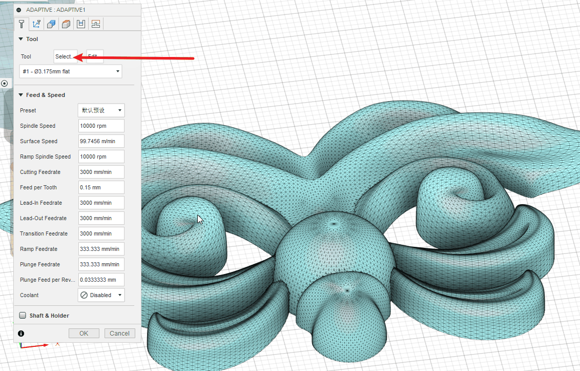Image resolution: width=580 pixels, height=371 pixels.
Task: Open the Preset dropdown
Action: coord(101,110)
